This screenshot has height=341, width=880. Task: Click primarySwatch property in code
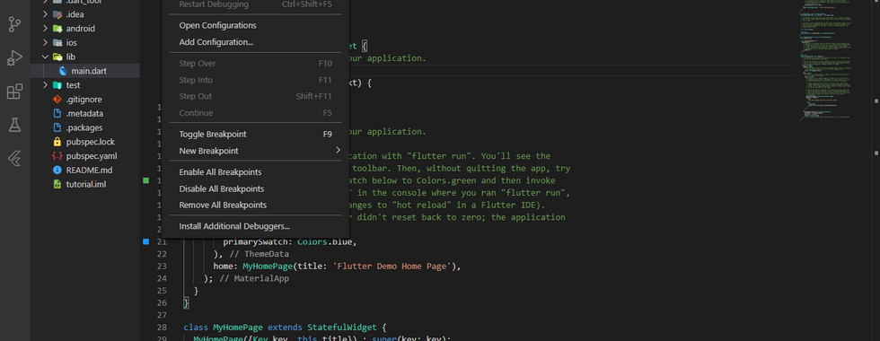click(x=258, y=241)
